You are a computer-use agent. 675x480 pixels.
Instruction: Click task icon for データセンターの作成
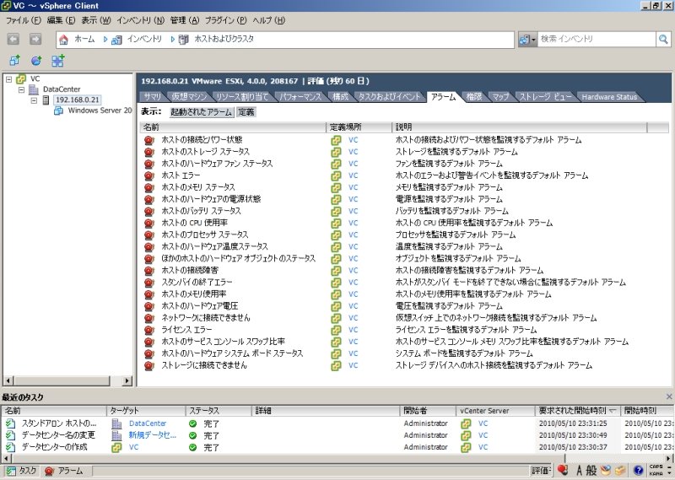(10, 447)
